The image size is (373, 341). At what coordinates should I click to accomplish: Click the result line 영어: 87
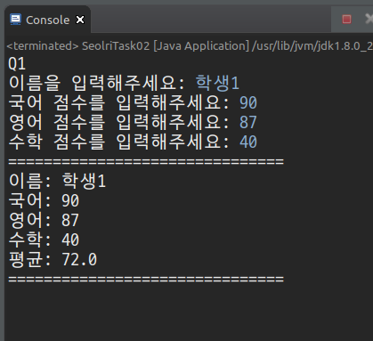coord(44,220)
